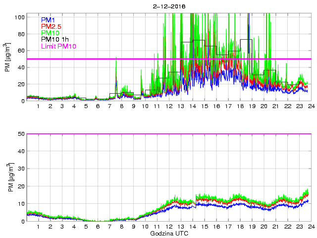
Task: Select the red PM2.5 legend label
Action: (52, 26)
